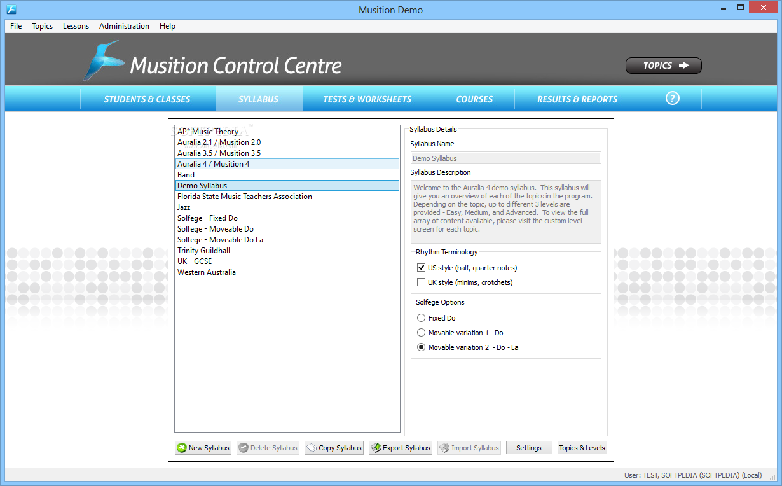The width and height of the screenshot is (782, 486).
Task: Click Copy Syllabus button
Action: click(334, 448)
